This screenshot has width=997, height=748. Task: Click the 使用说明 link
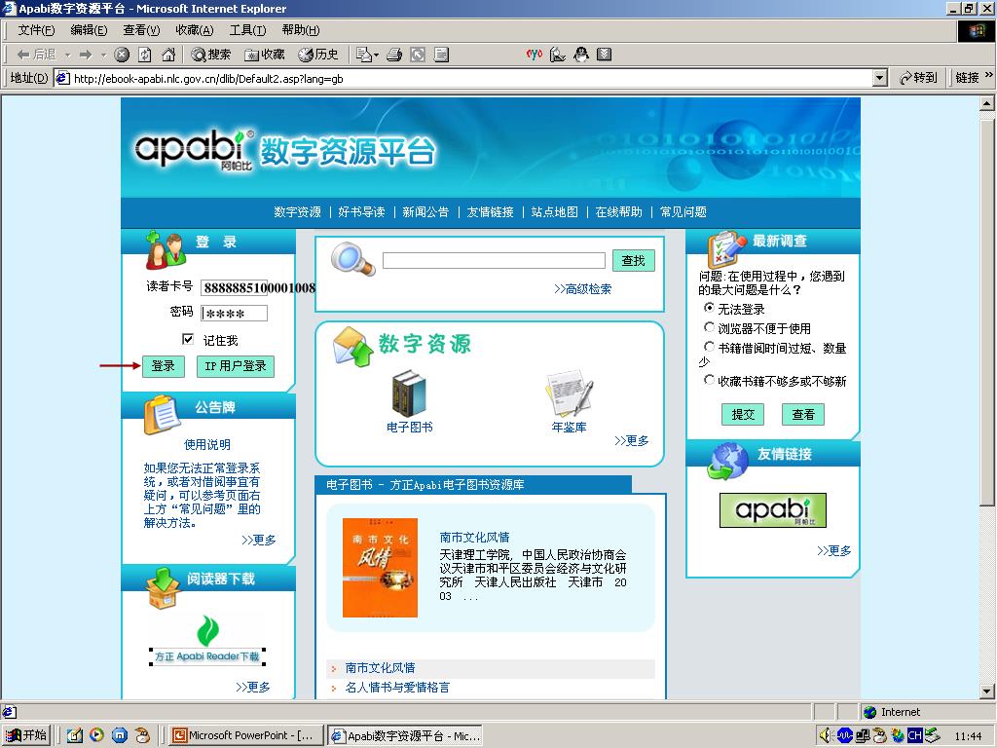click(x=207, y=444)
